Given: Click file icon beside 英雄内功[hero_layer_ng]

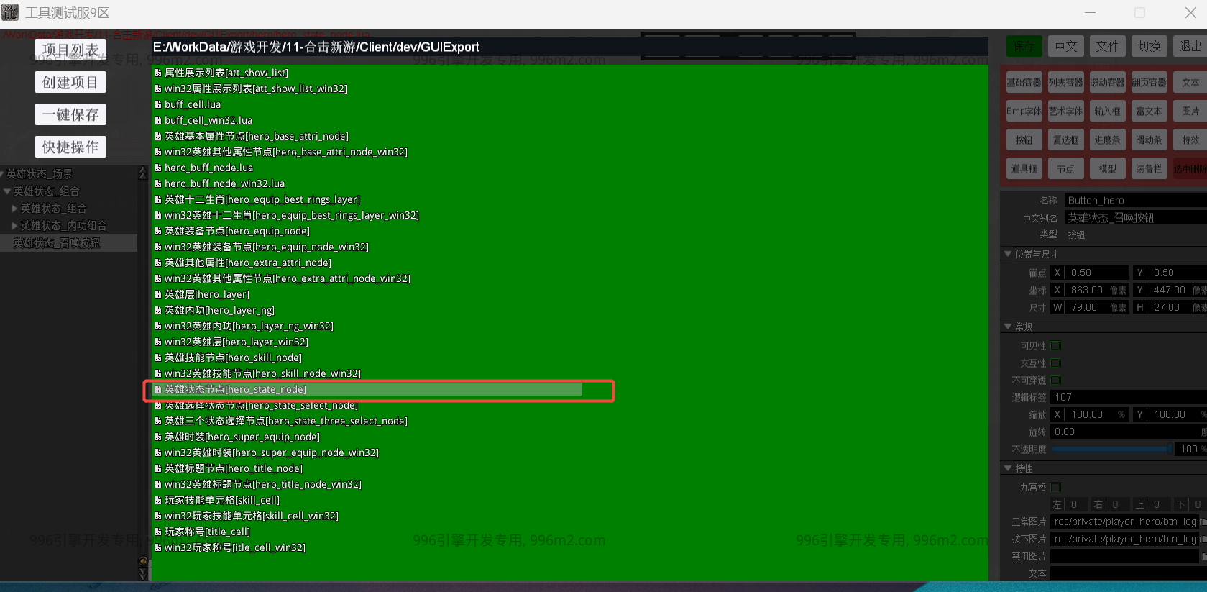Looking at the screenshot, I should [158, 311].
